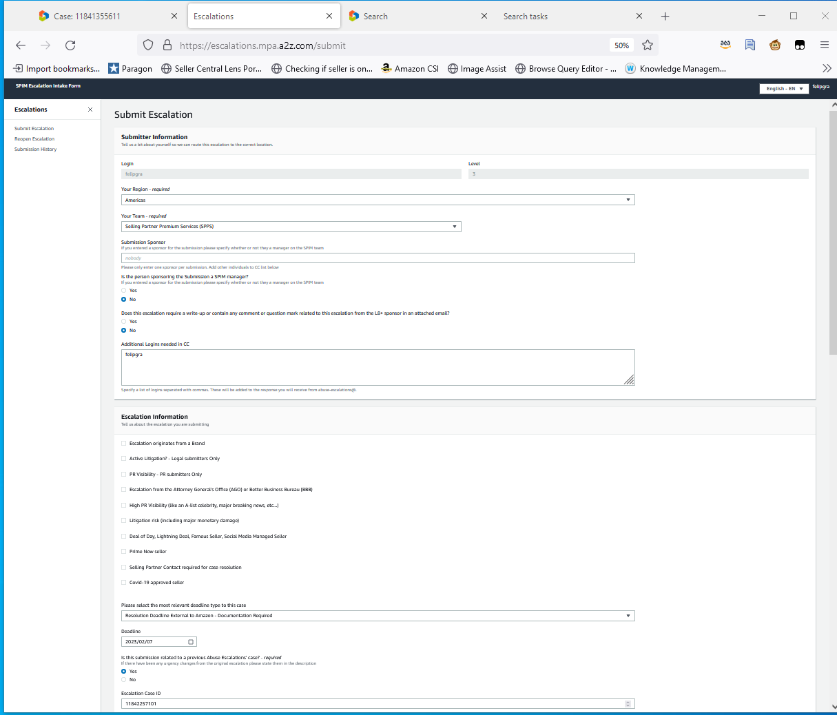Screen dimensions: 837x715
Task: Click the 50% zoom level indicator
Action: tap(622, 45)
